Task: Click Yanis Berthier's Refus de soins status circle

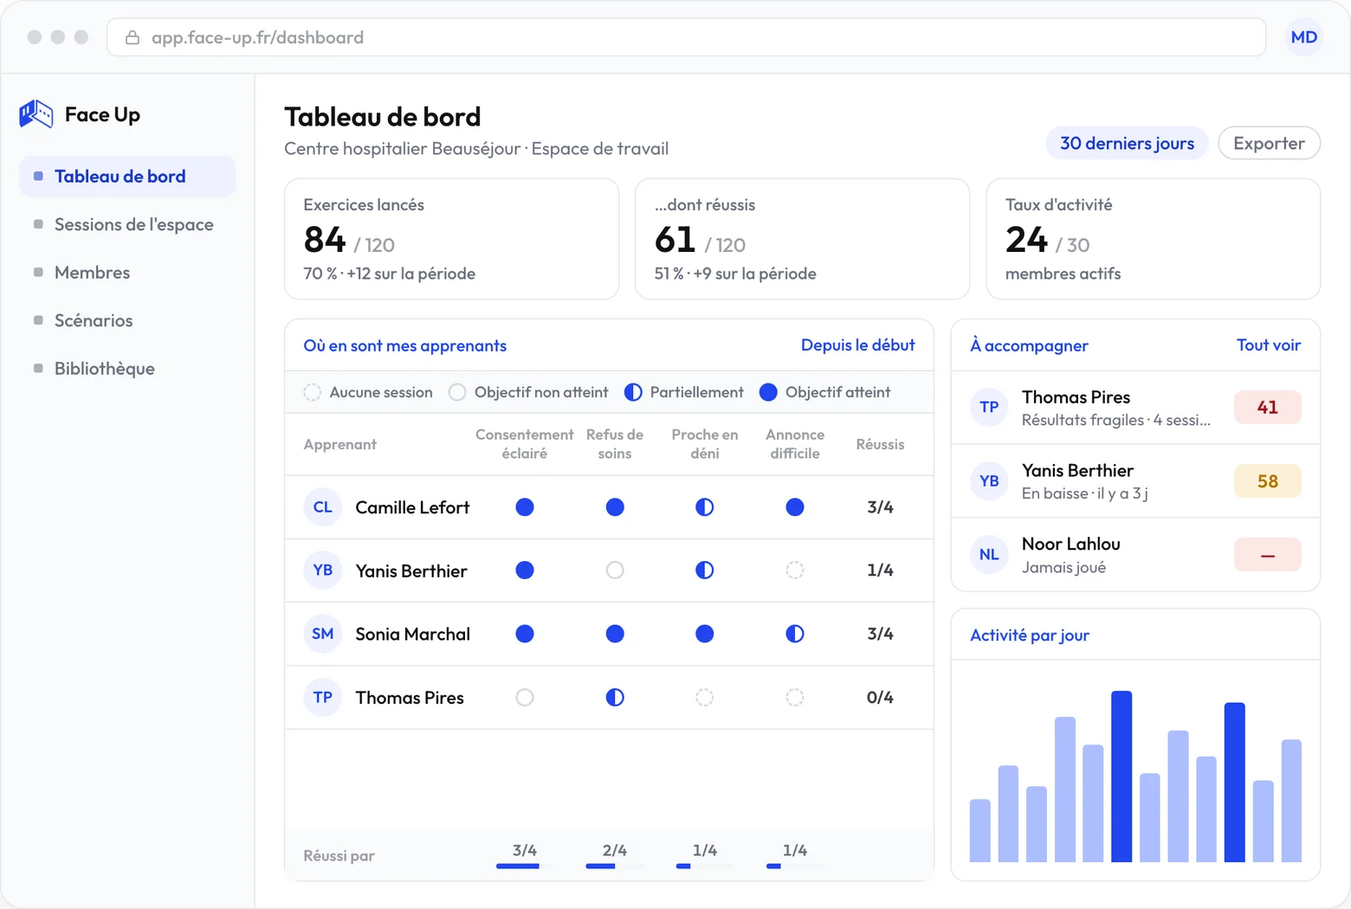Action: pyautogui.click(x=615, y=571)
